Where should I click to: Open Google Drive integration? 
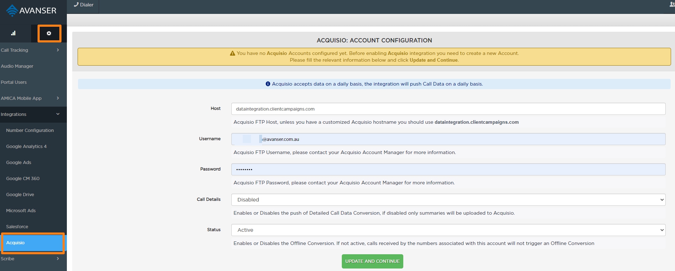pyautogui.click(x=33, y=195)
